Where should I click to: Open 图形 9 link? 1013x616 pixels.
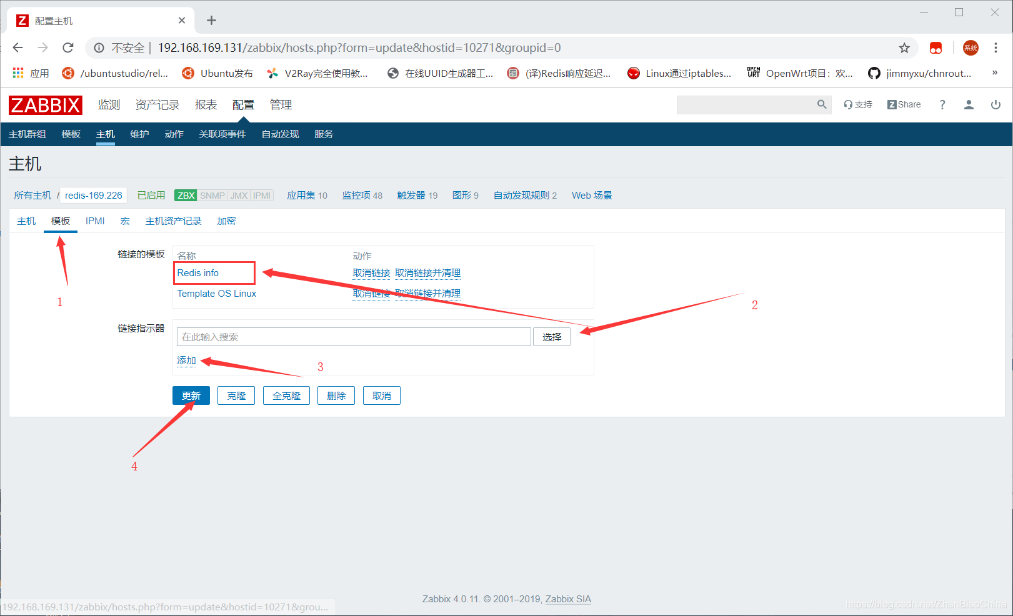(466, 196)
